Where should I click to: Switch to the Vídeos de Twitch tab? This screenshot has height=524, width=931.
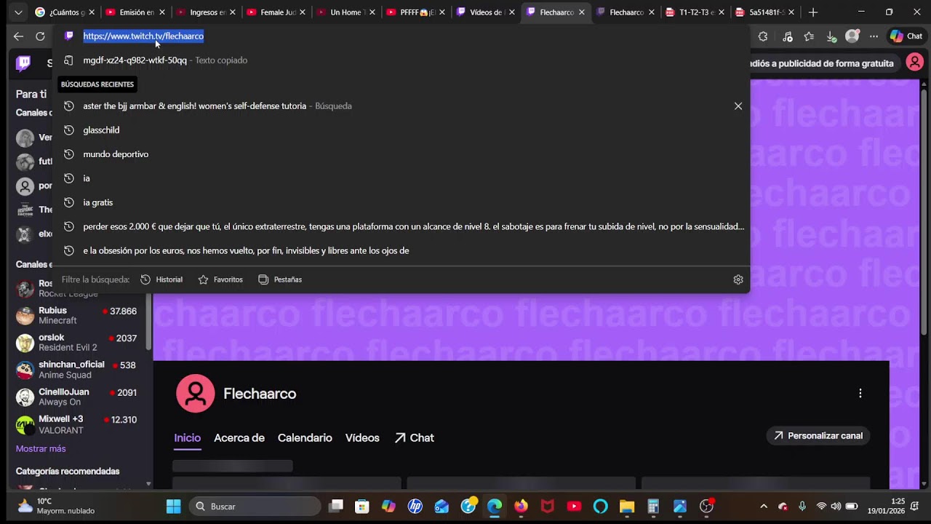pyautogui.click(x=484, y=12)
